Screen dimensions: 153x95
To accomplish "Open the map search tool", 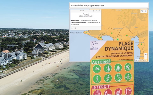I will (x=142, y=11).
